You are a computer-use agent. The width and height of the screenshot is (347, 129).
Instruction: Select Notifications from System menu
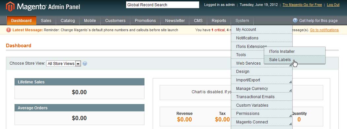click(x=262, y=38)
